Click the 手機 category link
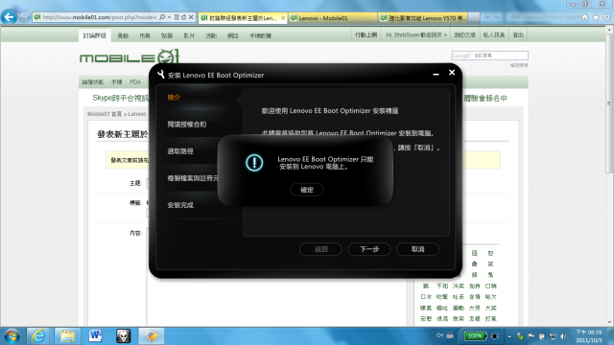This screenshot has height=345, width=614. point(117,82)
